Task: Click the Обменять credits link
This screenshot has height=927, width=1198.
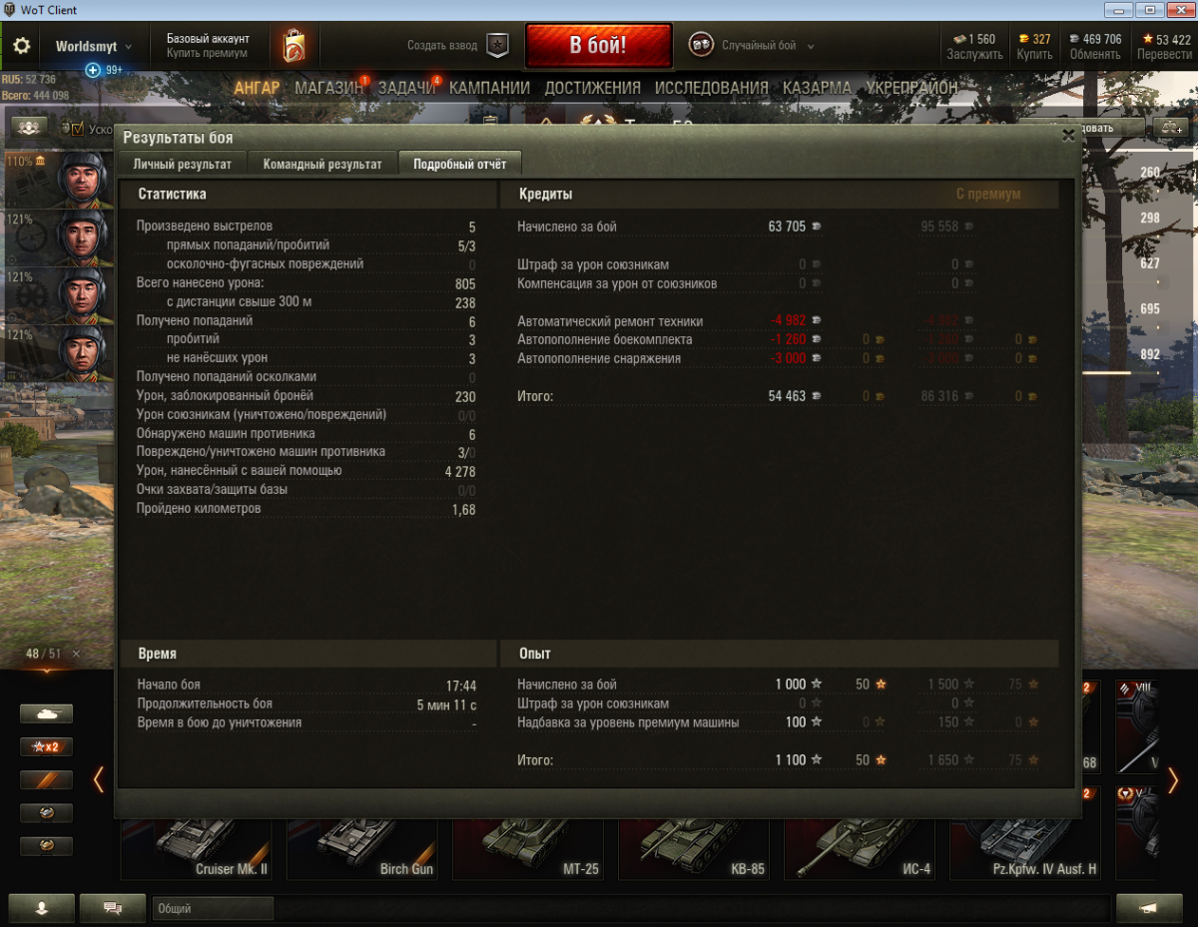Action: click(x=1095, y=55)
